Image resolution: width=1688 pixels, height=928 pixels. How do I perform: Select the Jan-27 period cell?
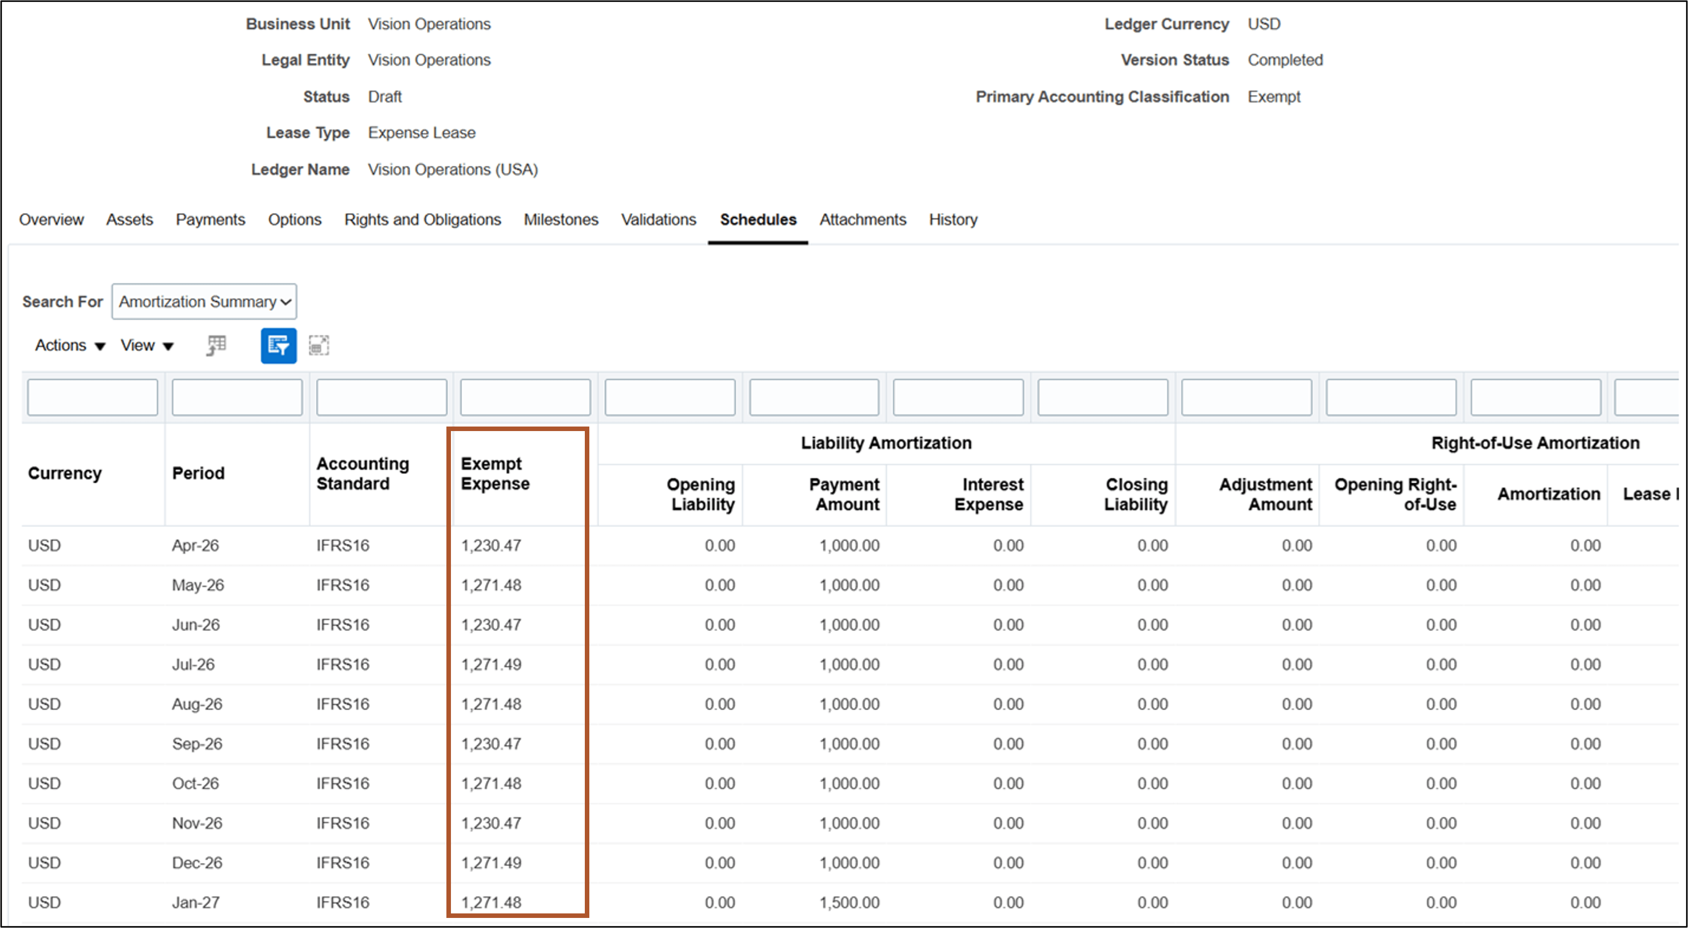coord(195,902)
